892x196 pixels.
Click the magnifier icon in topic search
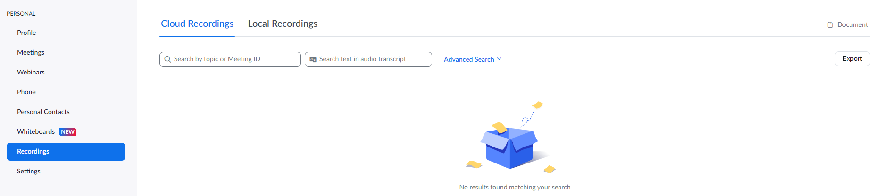pos(167,59)
